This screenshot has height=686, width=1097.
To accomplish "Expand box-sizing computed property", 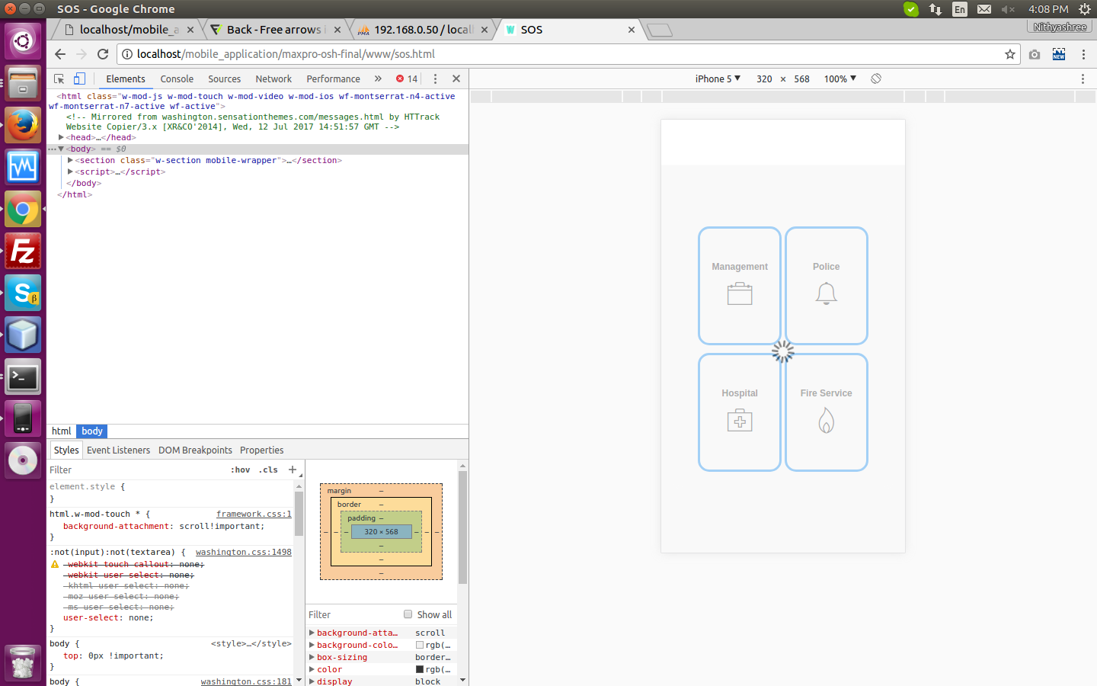I will (x=312, y=658).
